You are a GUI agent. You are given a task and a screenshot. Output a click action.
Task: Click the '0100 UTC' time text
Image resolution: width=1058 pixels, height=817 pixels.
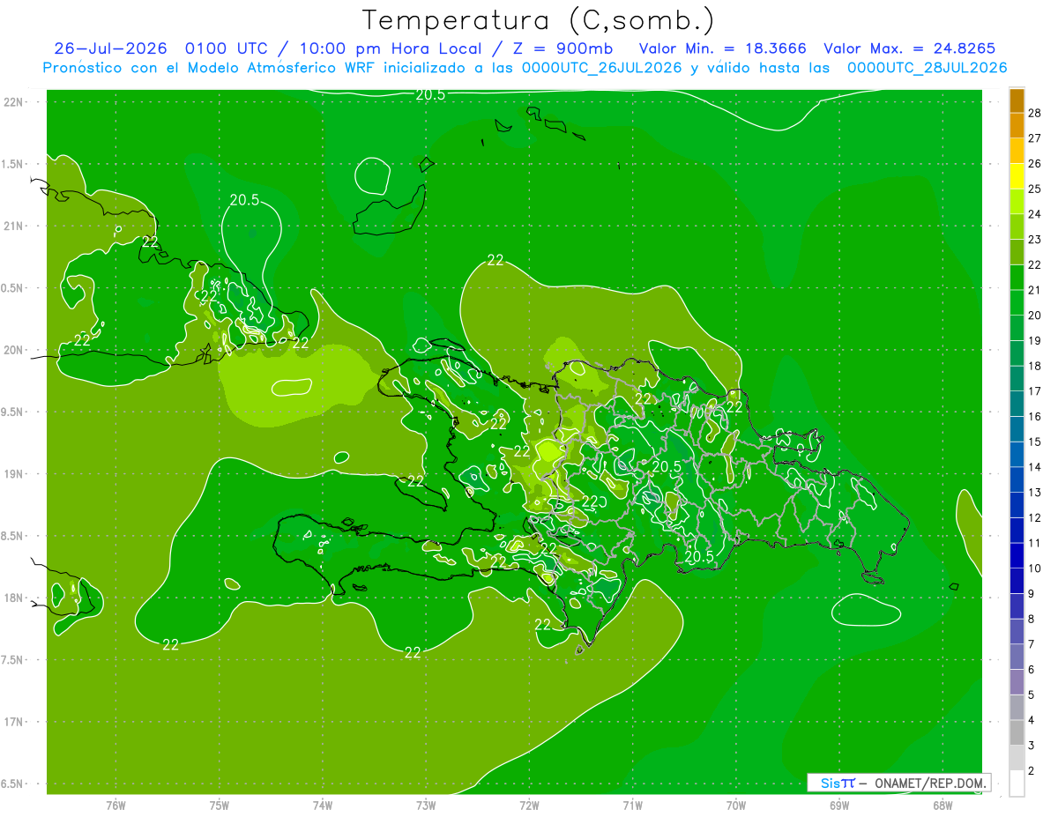229,48
